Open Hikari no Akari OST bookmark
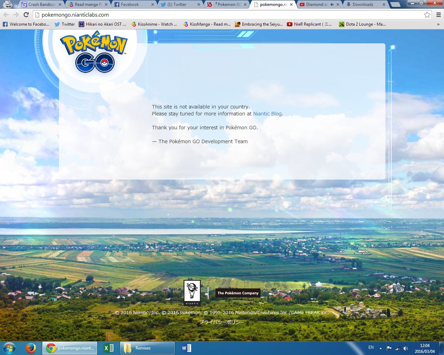This screenshot has height=355, width=444. 103,24
